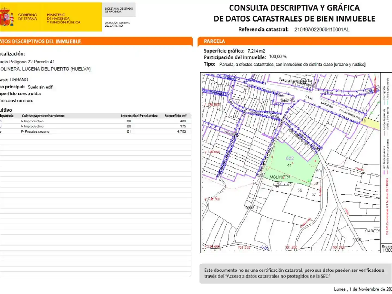Click intensity "00" in the 375 m² row
Image resolution: width=392 pixels, height=294 pixels.
click(129, 126)
